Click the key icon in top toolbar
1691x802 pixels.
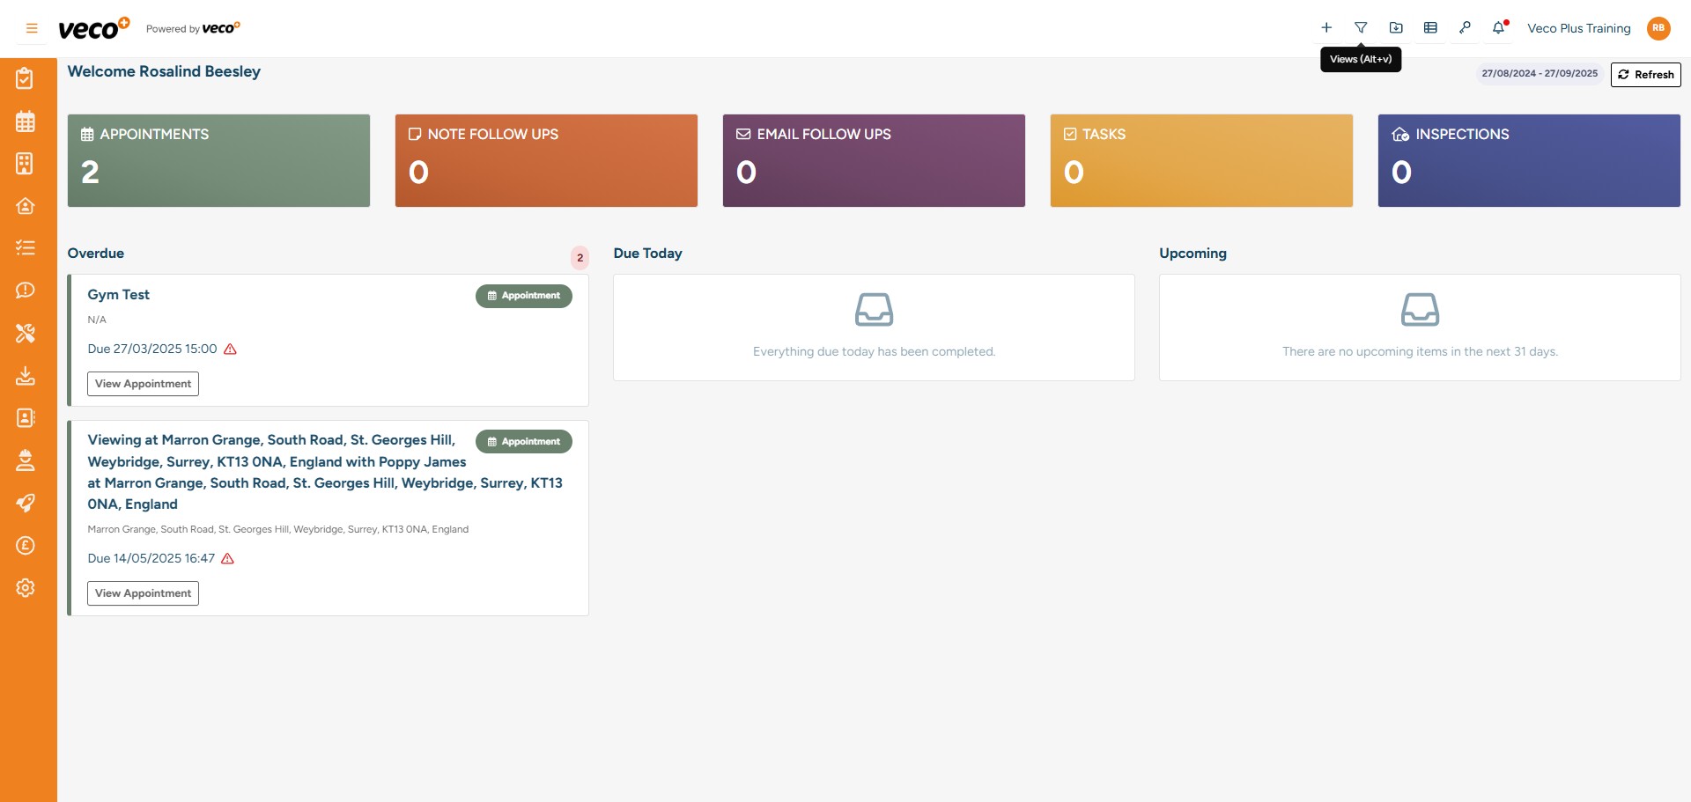click(x=1465, y=28)
